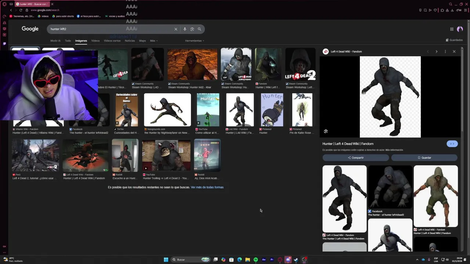Open 'Pin de Katie Rose' Pinterest thumbnail

pyautogui.click(x=302, y=110)
